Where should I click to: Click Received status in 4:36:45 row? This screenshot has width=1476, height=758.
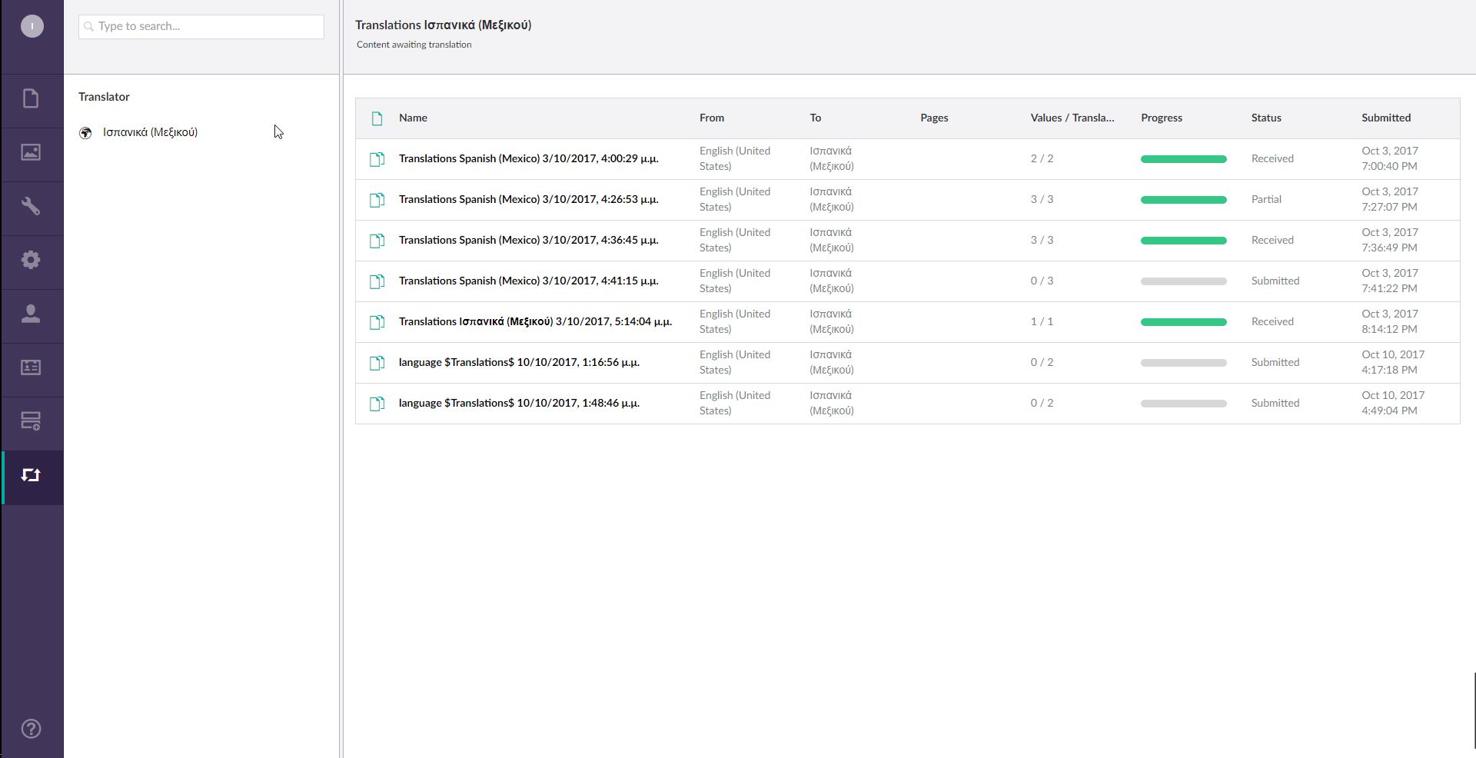1272,240
